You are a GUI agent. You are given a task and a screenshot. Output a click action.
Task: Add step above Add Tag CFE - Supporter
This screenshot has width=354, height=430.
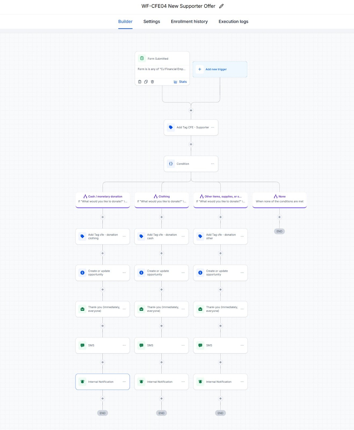(x=191, y=110)
